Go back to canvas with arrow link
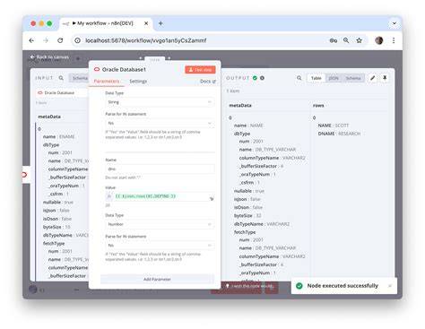The image size is (425, 329). (49, 56)
